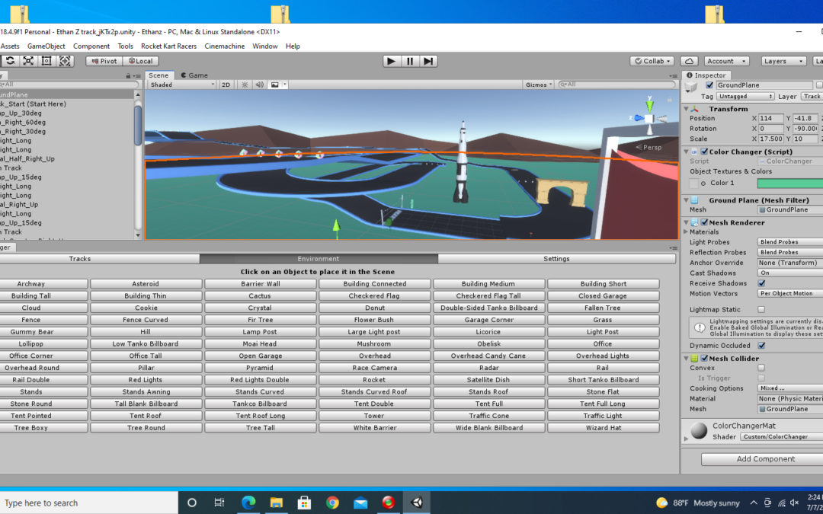Open Gizmos dropdown in scene view

539,85
